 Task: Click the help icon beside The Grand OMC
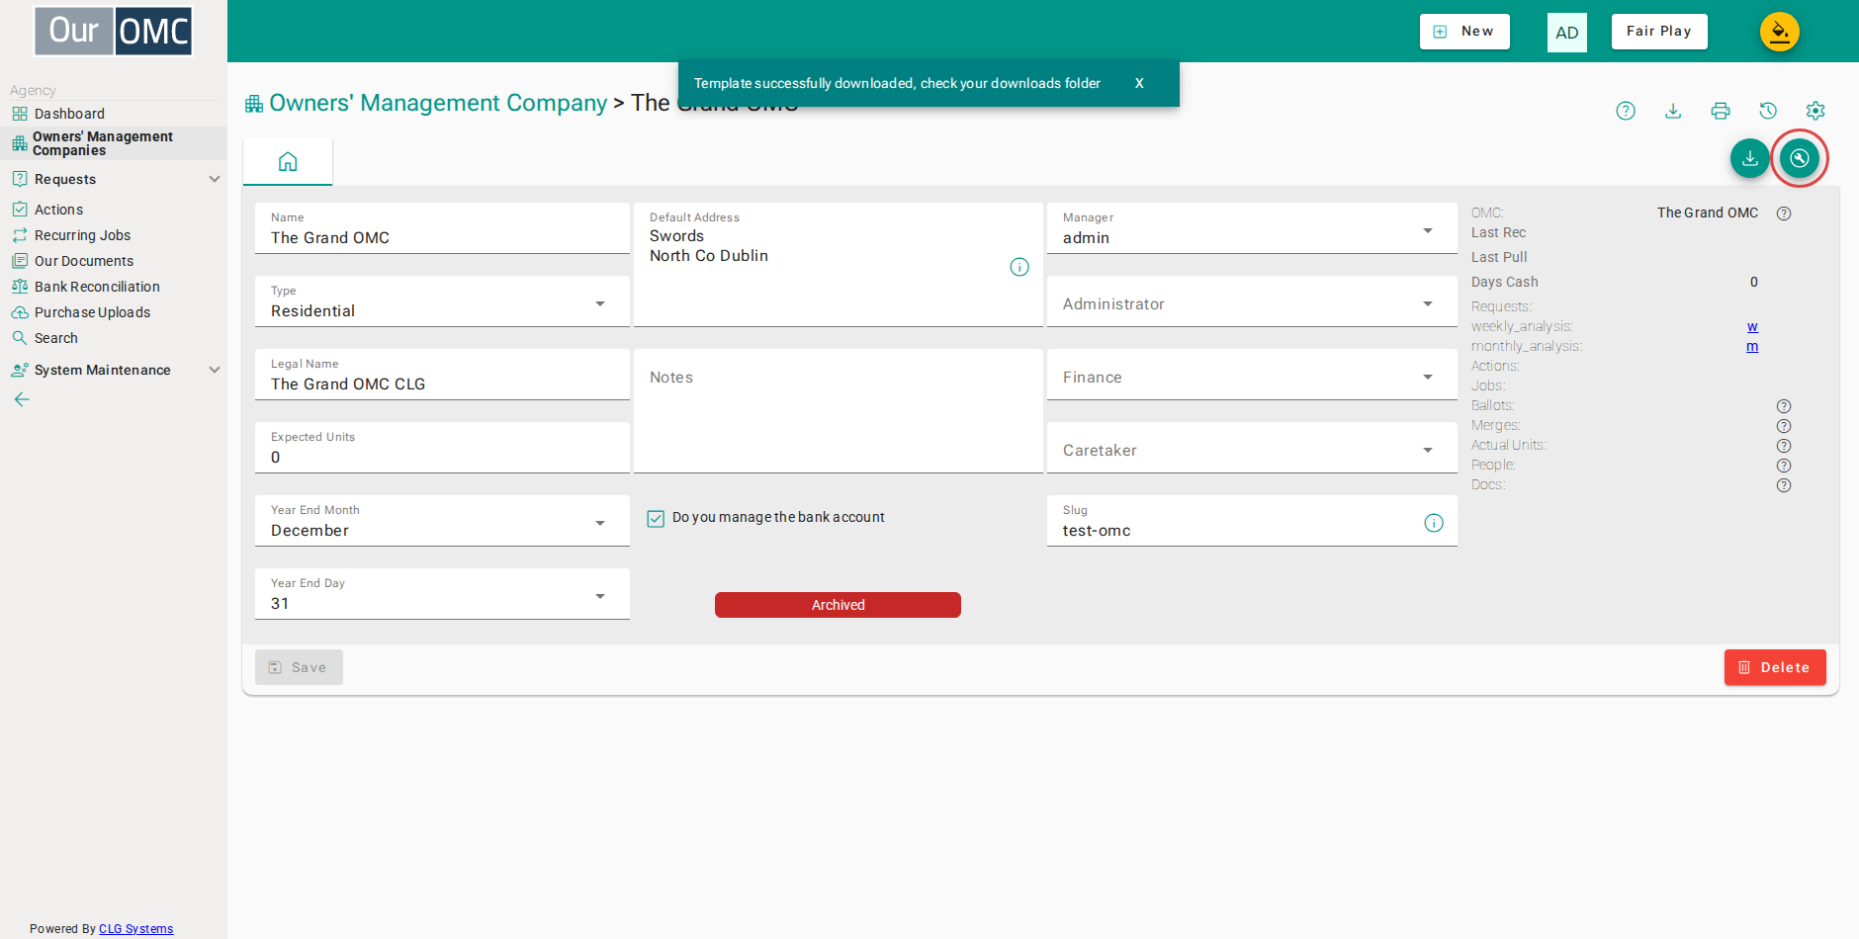(1784, 213)
